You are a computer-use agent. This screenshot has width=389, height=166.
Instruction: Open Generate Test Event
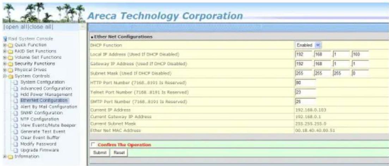pyautogui.click(x=43, y=131)
